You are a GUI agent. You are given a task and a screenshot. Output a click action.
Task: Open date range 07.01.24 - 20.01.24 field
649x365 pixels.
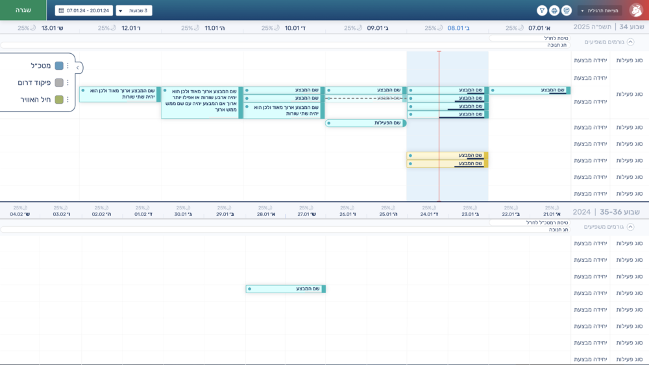(x=84, y=10)
